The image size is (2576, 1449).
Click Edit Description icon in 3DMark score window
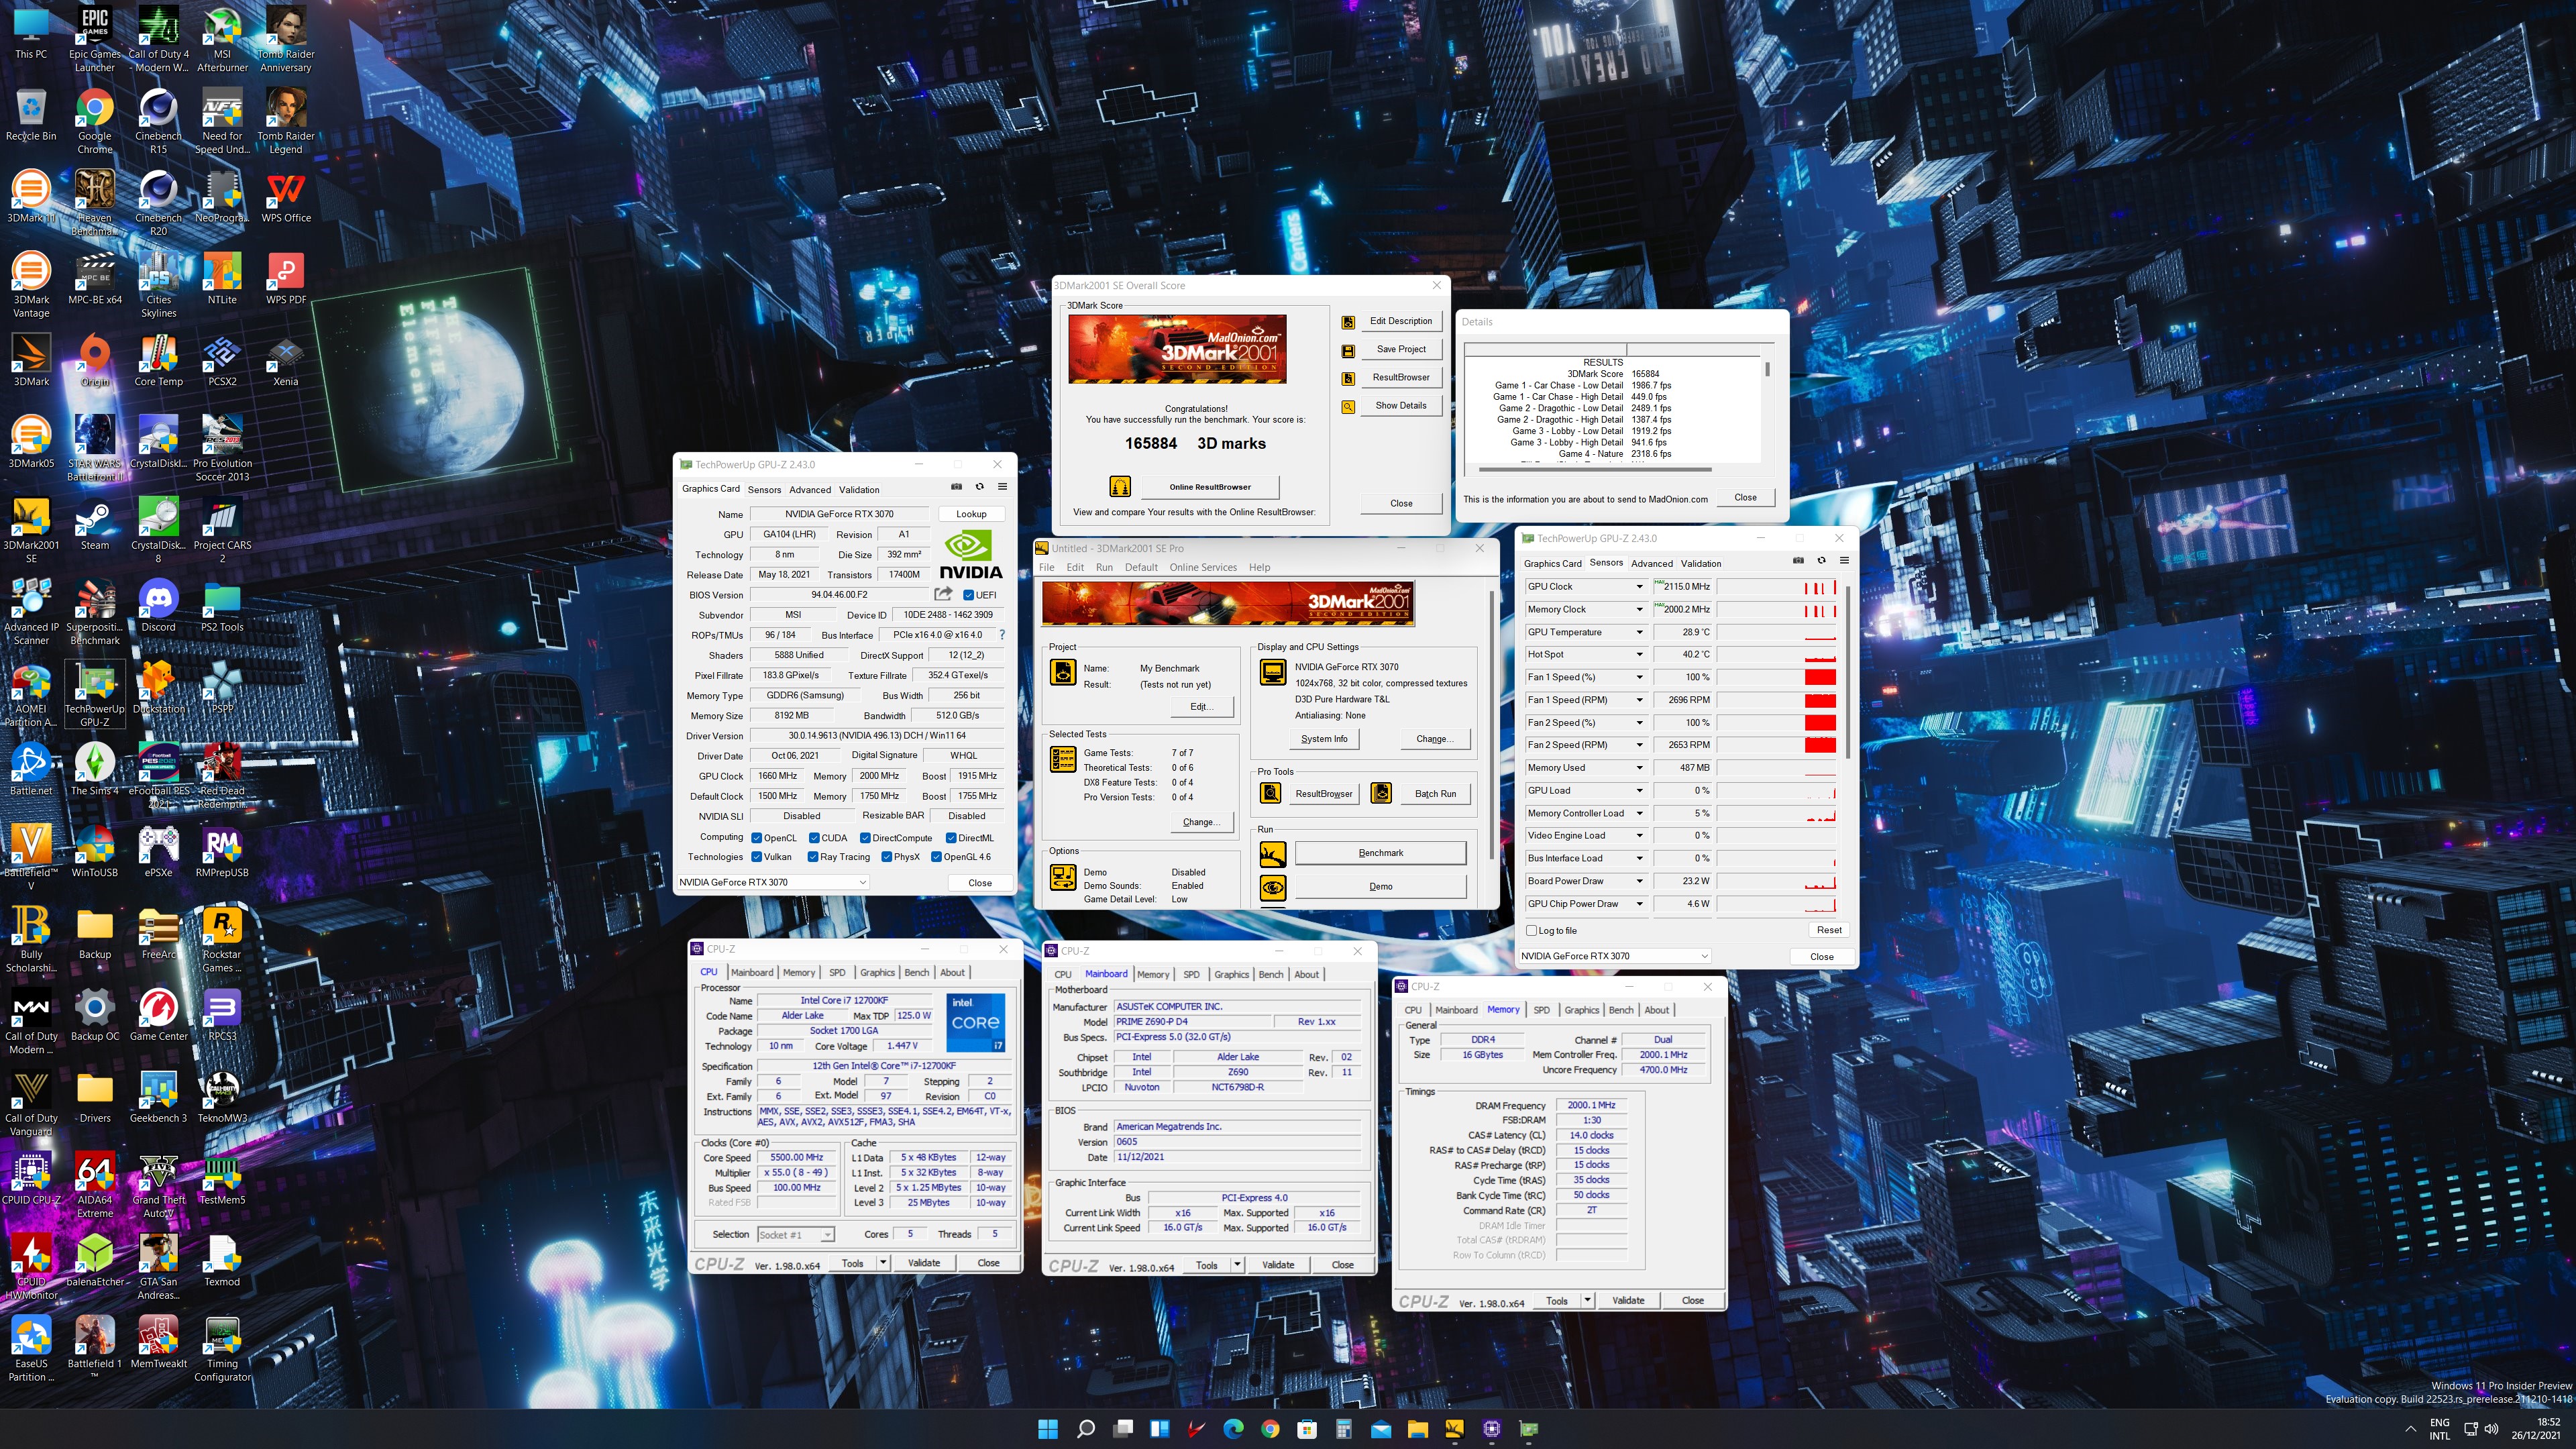(x=1348, y=322)
